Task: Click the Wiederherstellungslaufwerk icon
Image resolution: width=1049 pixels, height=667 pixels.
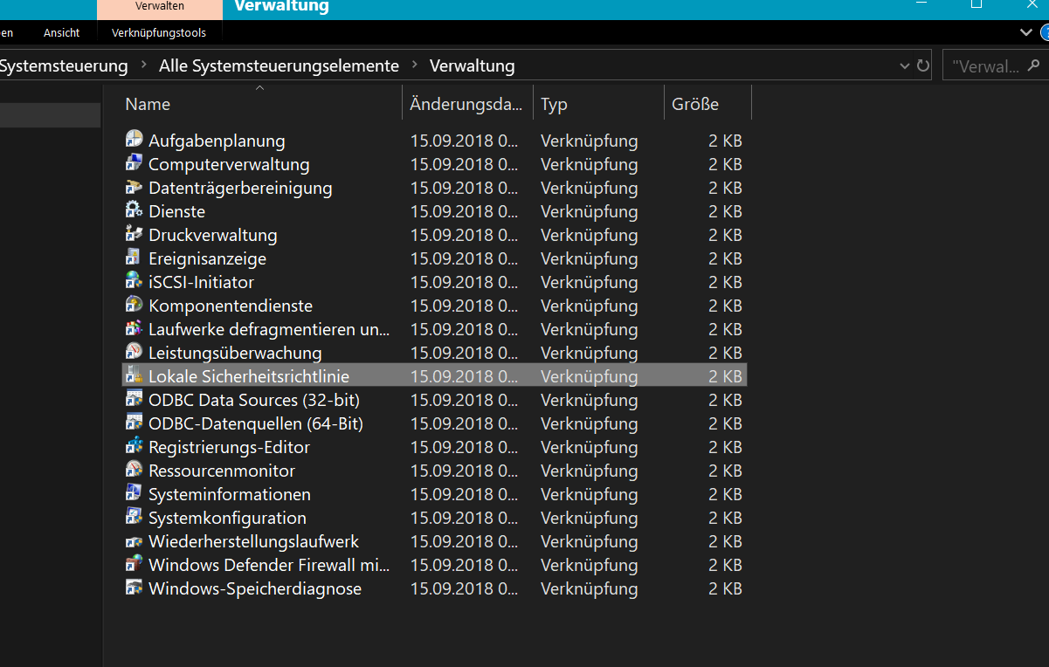Action: (x=134, y=540)
